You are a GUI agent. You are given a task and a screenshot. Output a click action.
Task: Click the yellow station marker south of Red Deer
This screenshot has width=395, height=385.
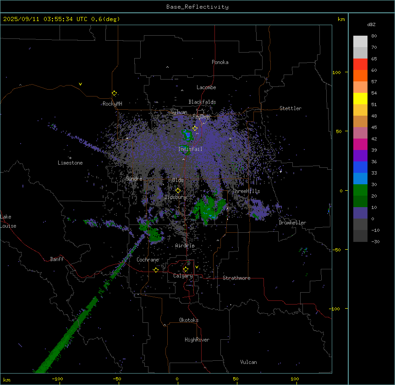pos(195,128)
